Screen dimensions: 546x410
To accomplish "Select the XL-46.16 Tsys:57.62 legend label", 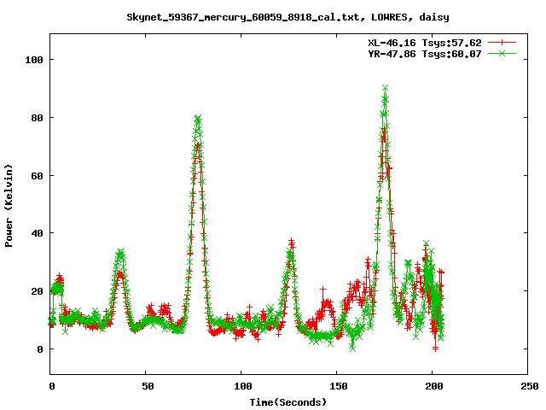I will [x=425, y=43].
